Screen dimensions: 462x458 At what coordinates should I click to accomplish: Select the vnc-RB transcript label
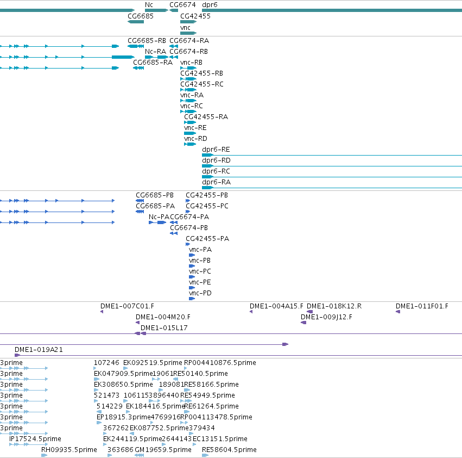coord(191,63)
